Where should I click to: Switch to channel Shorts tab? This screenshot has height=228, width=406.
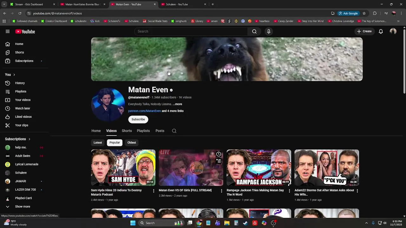pyautogui.click(x=127, y=131)
